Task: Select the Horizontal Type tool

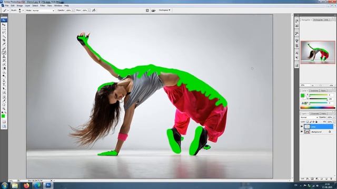Action: 4,85
